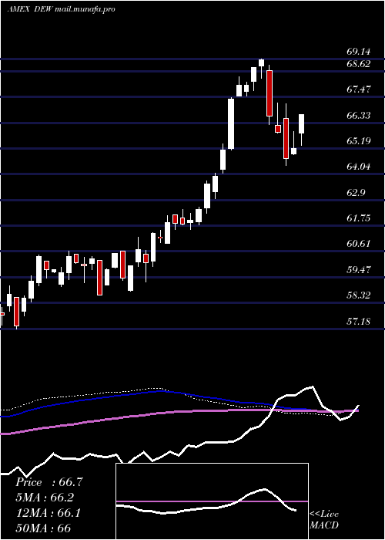Select the 66.33 price label
The image size is (385, 540).
[359, 115]
